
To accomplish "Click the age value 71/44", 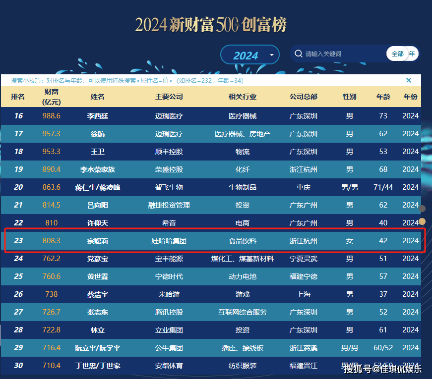I will 383,187.
